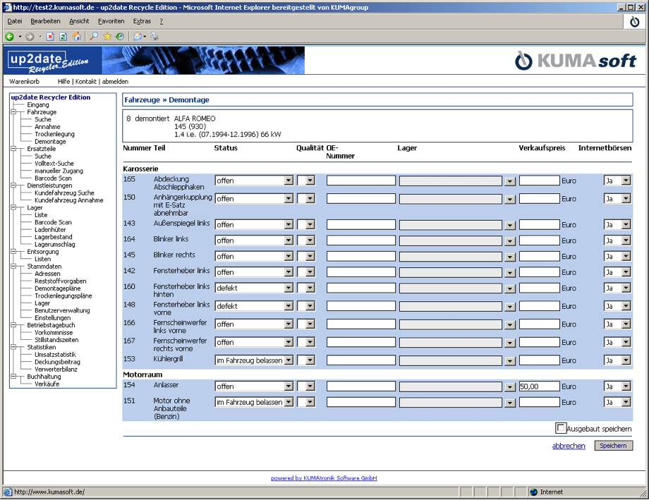Open Benutzerverwaltung in the tree
The height and width of the screenshot is (500, 649).
pos(62,310)
